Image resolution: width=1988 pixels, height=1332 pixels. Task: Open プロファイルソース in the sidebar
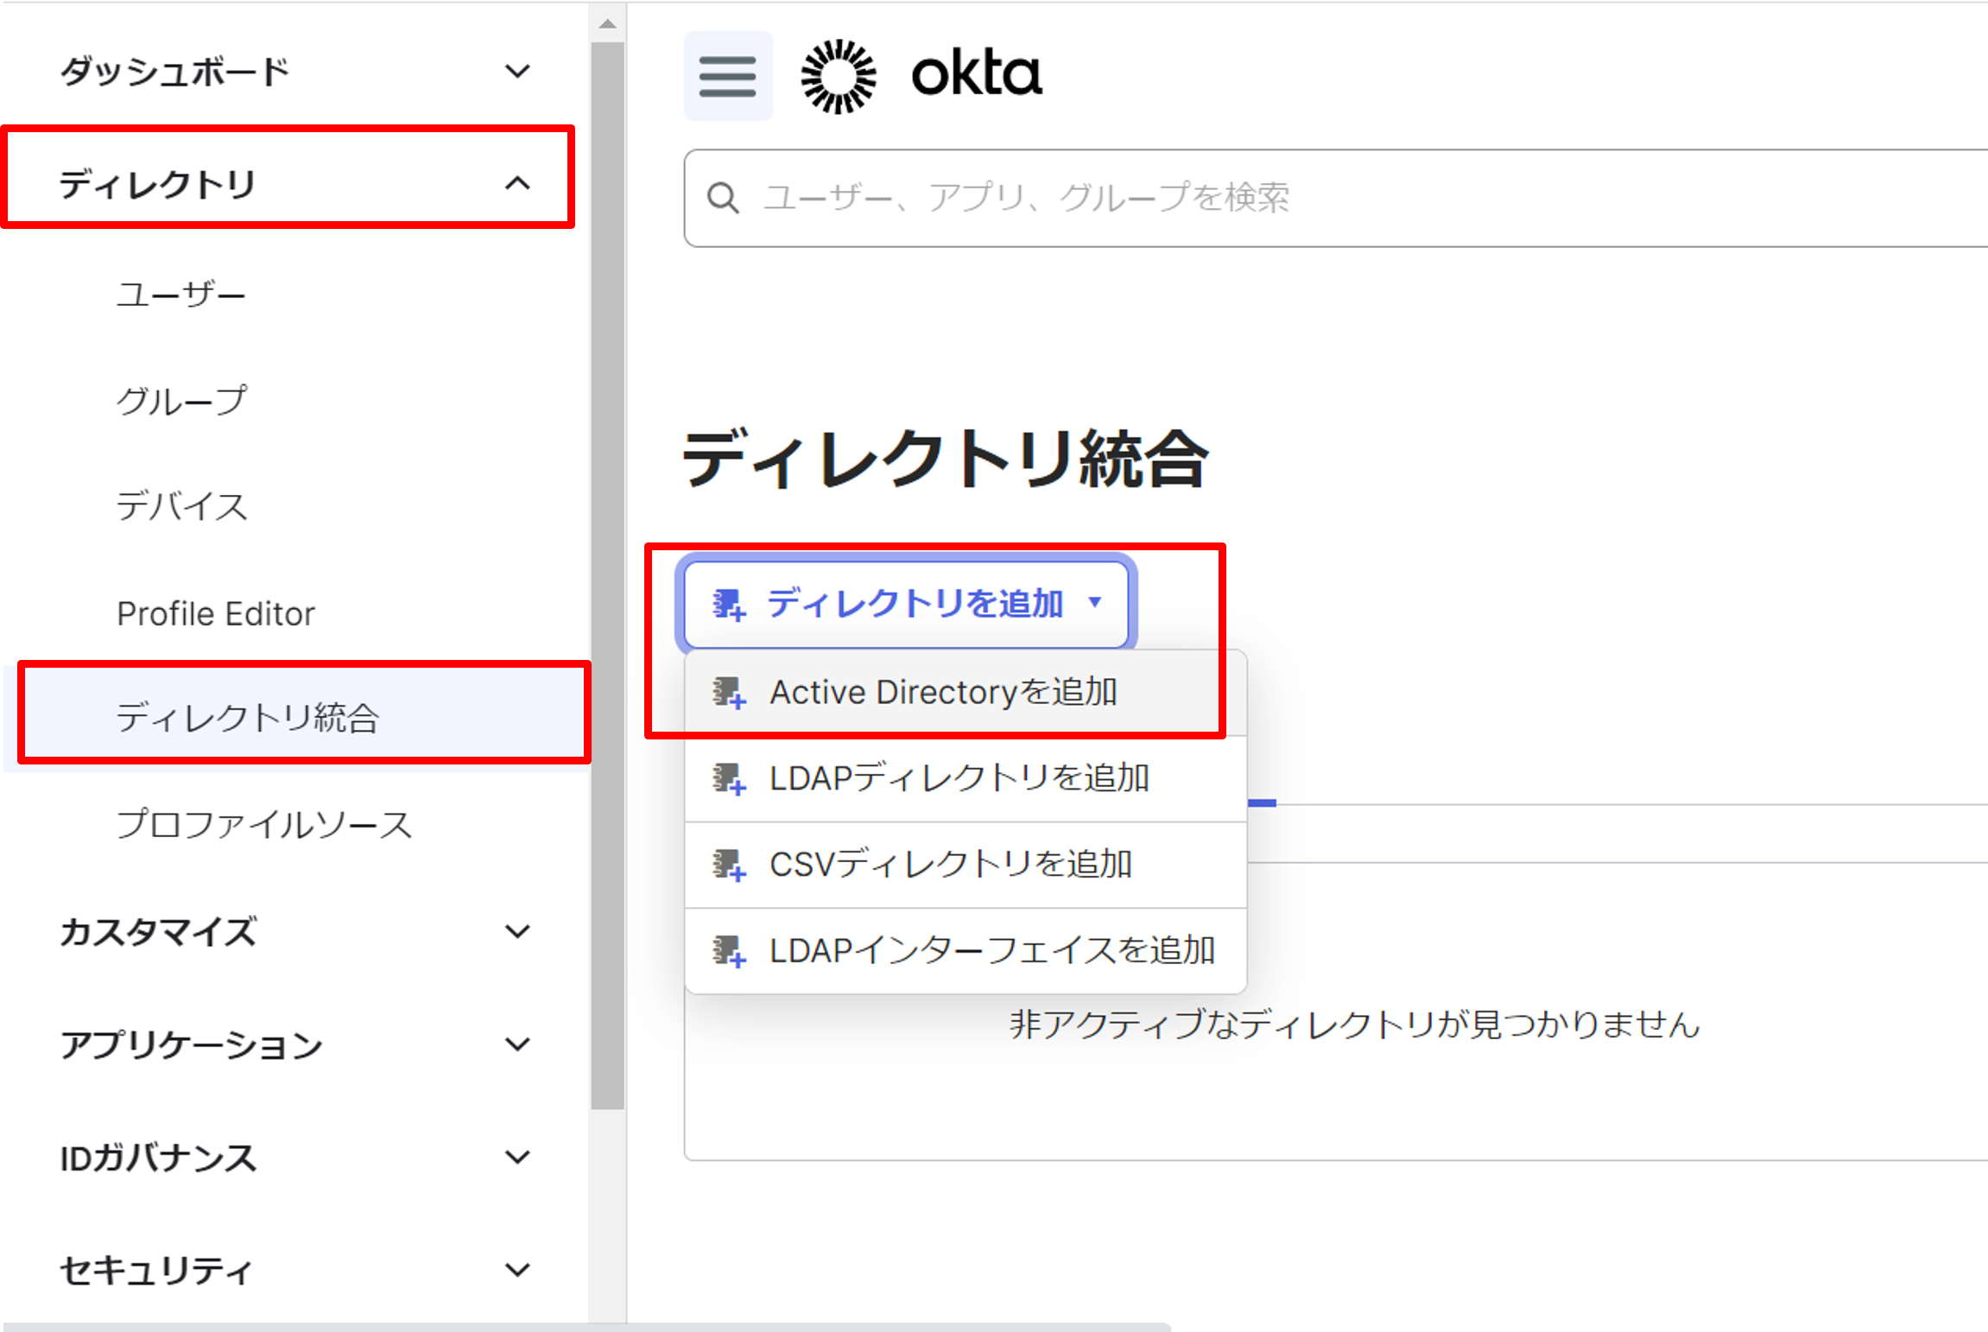tap(264, 824)
